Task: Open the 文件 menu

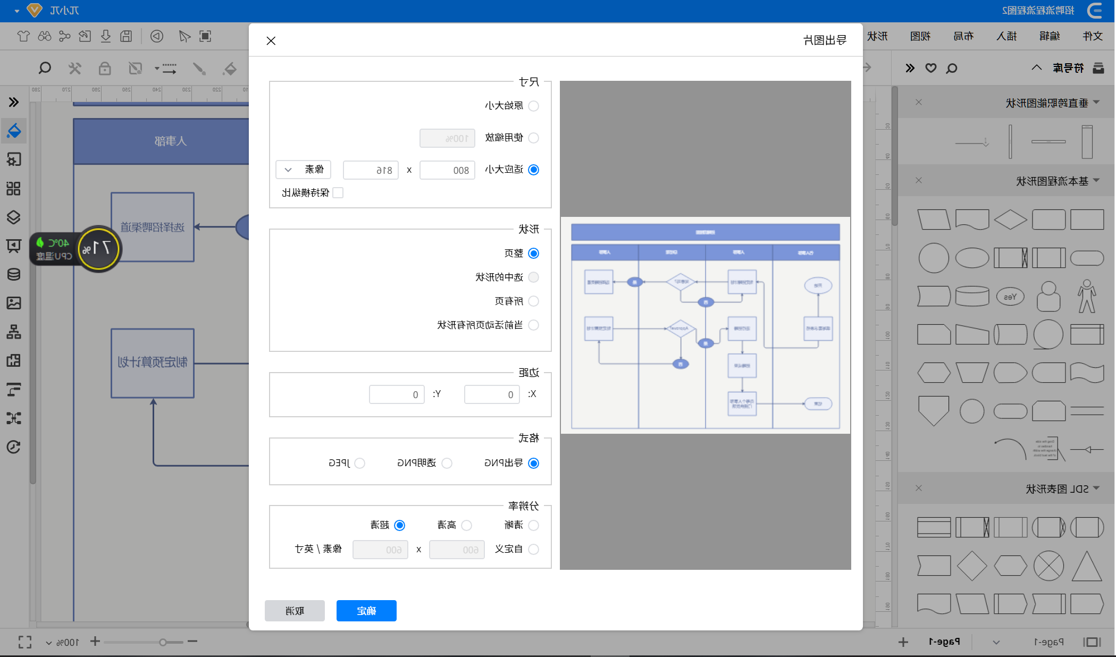Action: pyautogui.click(x=1093, y=36)
